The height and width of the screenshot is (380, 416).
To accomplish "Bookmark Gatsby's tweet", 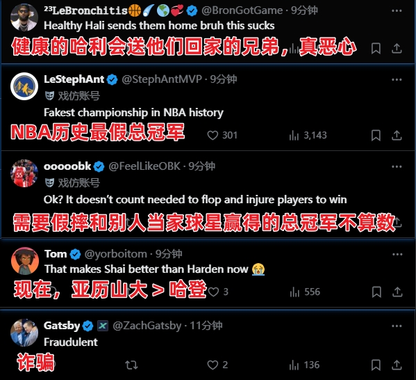I will tap(376, 365).
